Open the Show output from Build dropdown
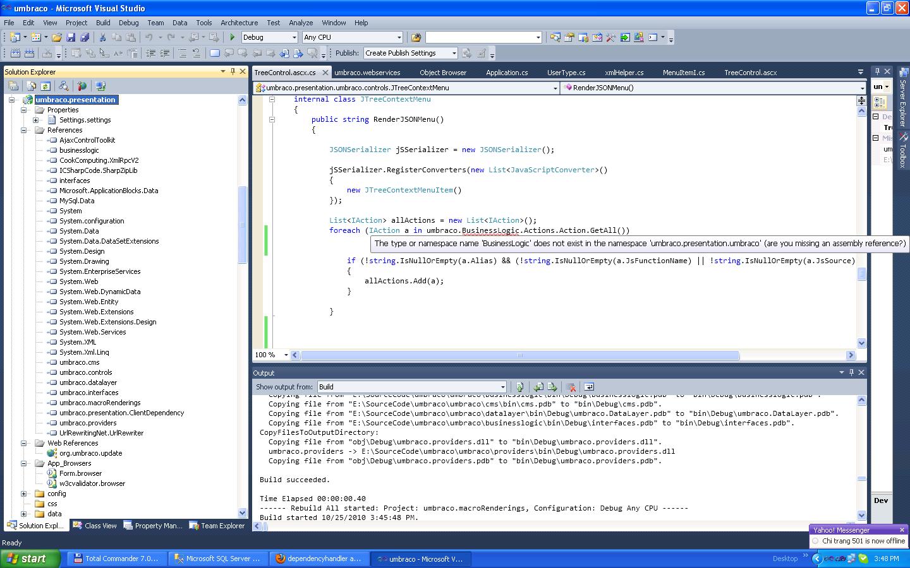Image resolution: width=910 pixels, height=568 pixels. (503, 387)
